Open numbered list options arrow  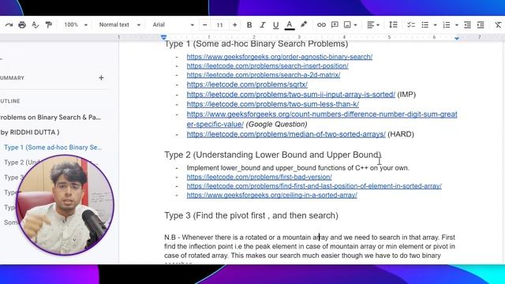[456, 25]
